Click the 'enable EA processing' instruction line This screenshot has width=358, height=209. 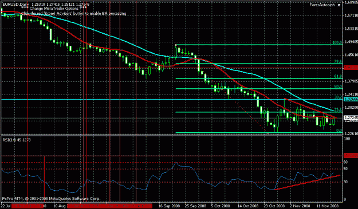tap(73, 14)
